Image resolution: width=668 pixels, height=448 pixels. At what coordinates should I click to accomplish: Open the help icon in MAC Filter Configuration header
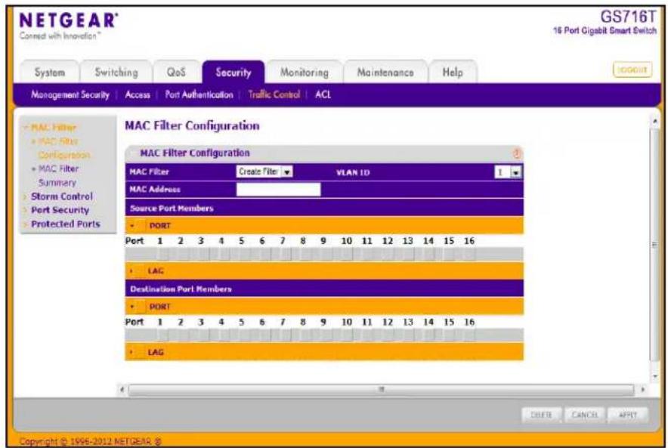[x=516, y=153]
